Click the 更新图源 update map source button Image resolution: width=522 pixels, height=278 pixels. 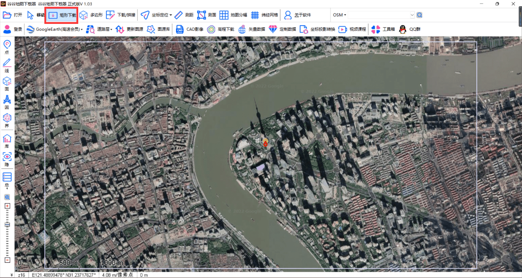[x=129, y=29]
